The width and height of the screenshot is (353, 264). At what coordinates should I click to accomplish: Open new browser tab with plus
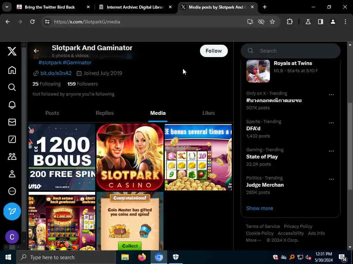click(265, 7)
